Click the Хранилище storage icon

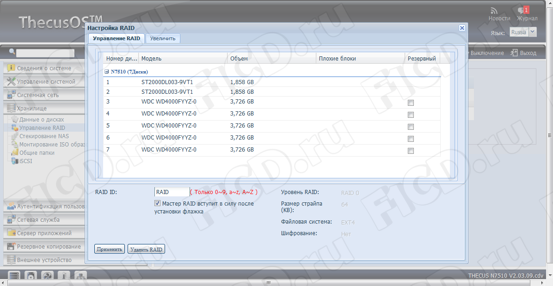pyautogui.click(x=11, y=108)
